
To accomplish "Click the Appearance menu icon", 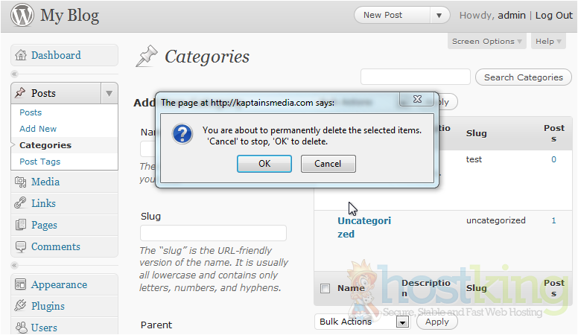I will point(20,285).
